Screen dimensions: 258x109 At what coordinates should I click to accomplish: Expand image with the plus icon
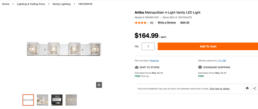coord(99,85)
